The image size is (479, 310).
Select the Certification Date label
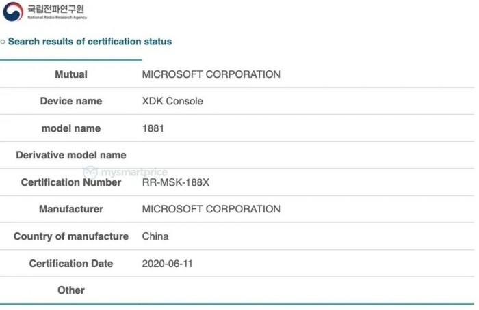click(71, 263)
